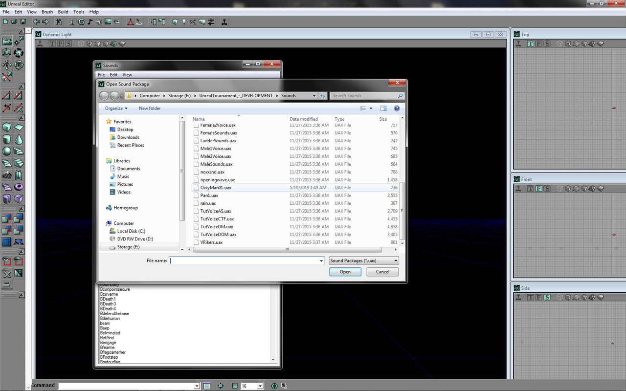
Task: Toggle Top view button in Dynamic Light viewport
Action: pyautogui.click(x=52, y=43)
